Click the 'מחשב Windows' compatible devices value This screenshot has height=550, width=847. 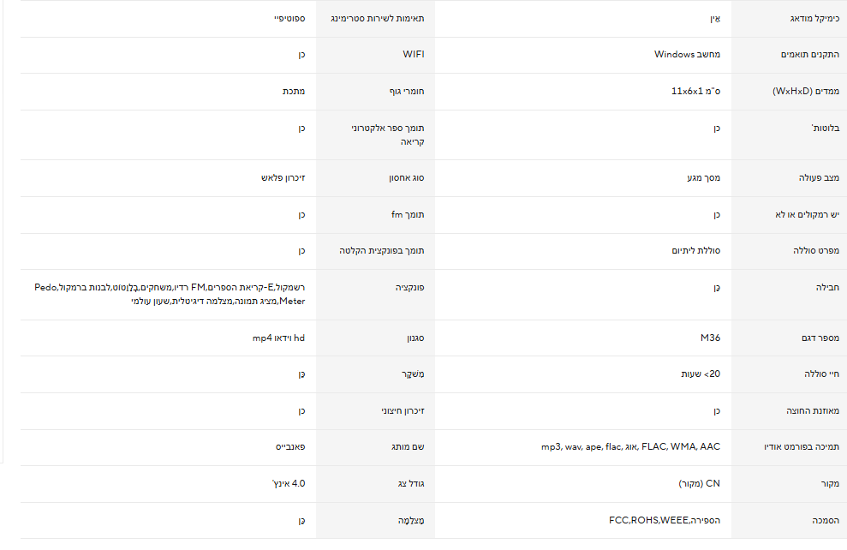688,54
